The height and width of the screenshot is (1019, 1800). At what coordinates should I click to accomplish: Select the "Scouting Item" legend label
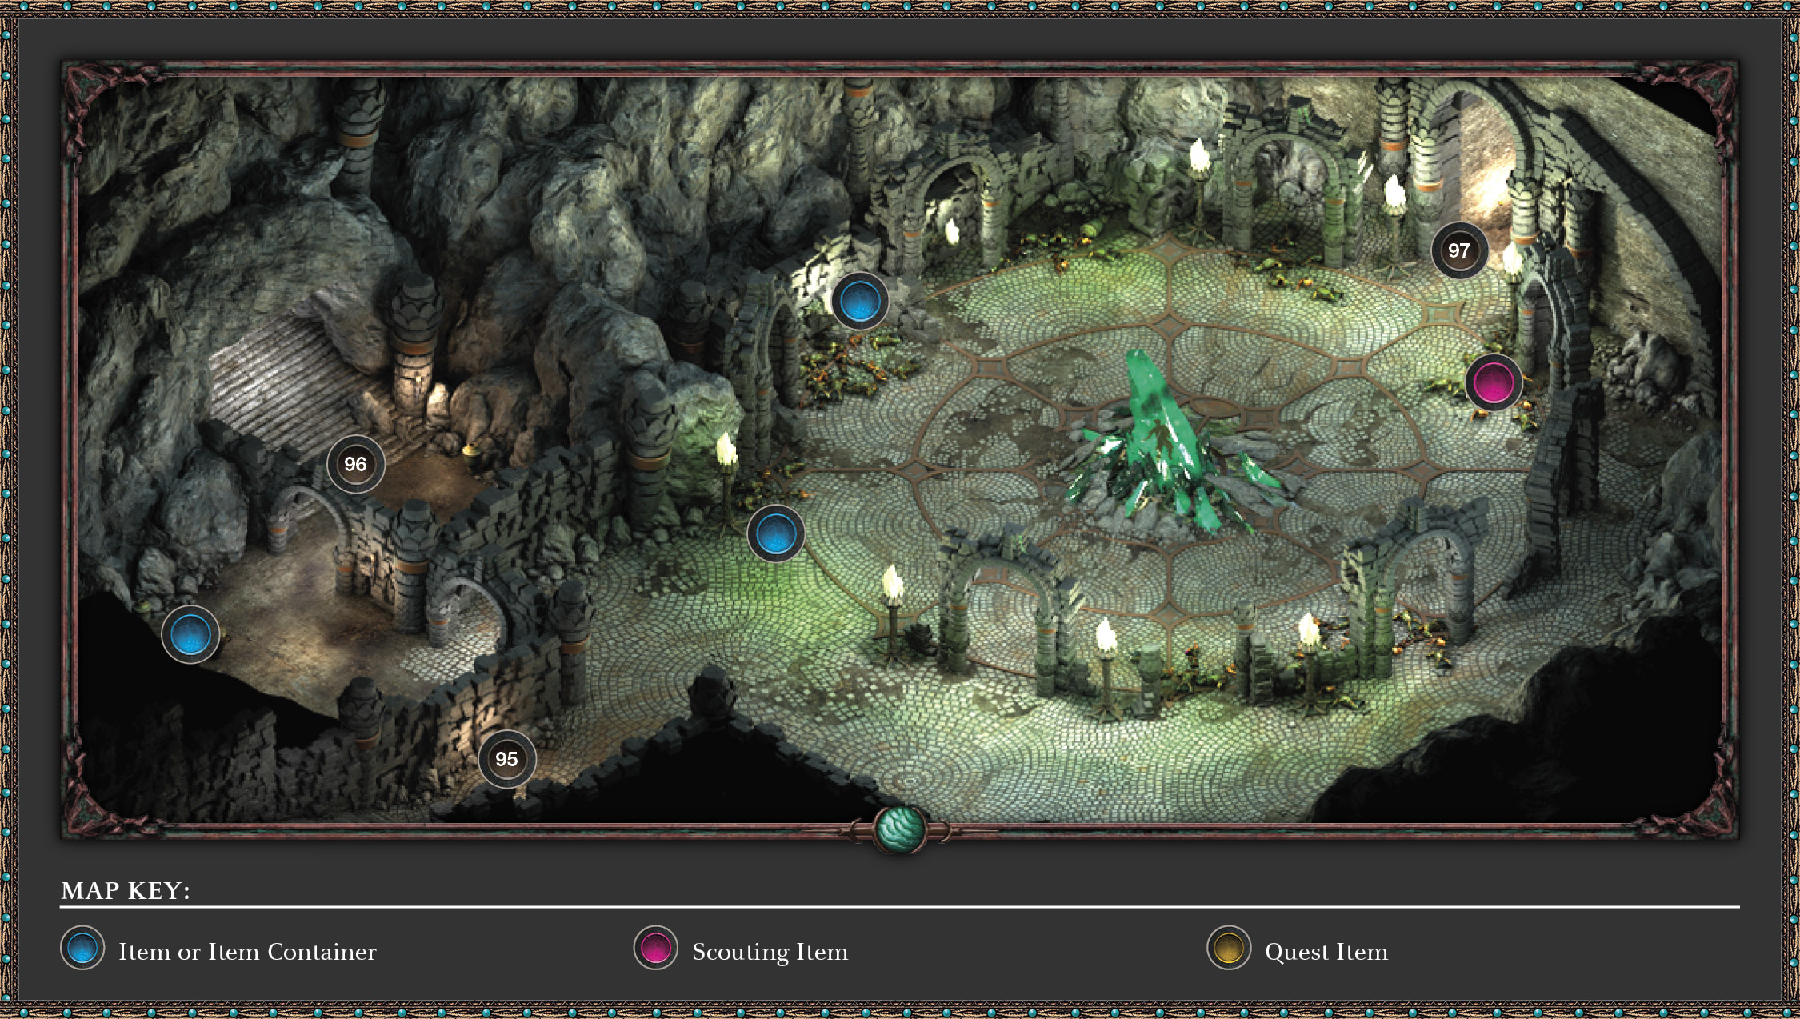[x=770, y=952]
